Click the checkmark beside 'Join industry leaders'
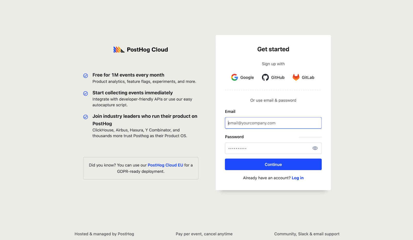This screenshot has height=240, width=413. pyautogui.click(x=85, y=117)
